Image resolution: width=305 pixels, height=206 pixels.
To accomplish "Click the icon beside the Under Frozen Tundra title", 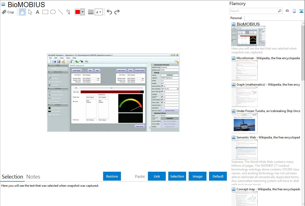I will tap(233, 111).
